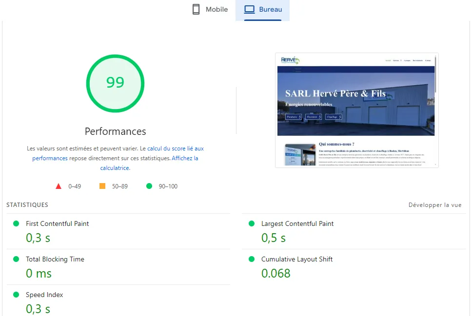This screenshot has width=471, height=316.
Task: Switch to the Mobile tab
Action: 210,10
